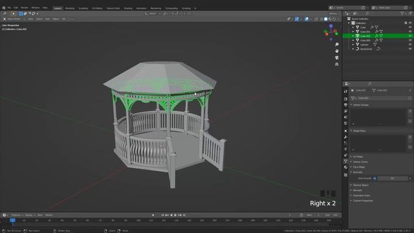The image size is (414, 233).
Task: Add a vertex group with plus button
Action: click(410, 111)
